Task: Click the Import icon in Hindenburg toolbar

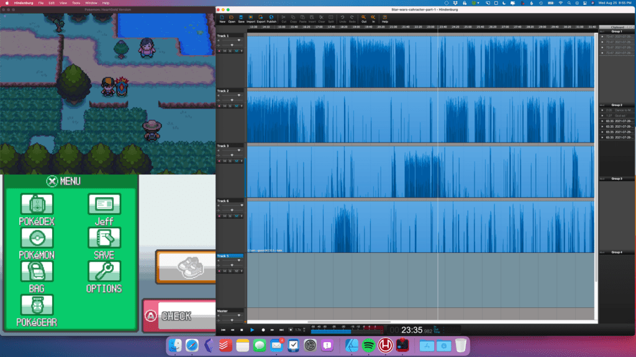Action: coord(251,18)
